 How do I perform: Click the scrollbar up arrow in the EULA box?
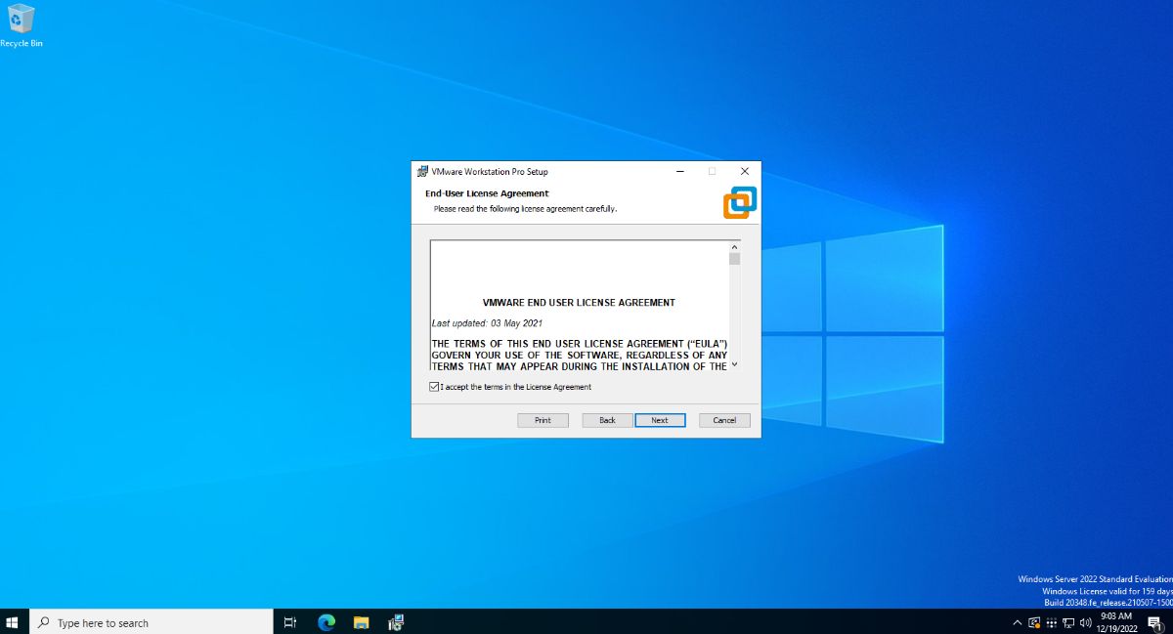735,246
